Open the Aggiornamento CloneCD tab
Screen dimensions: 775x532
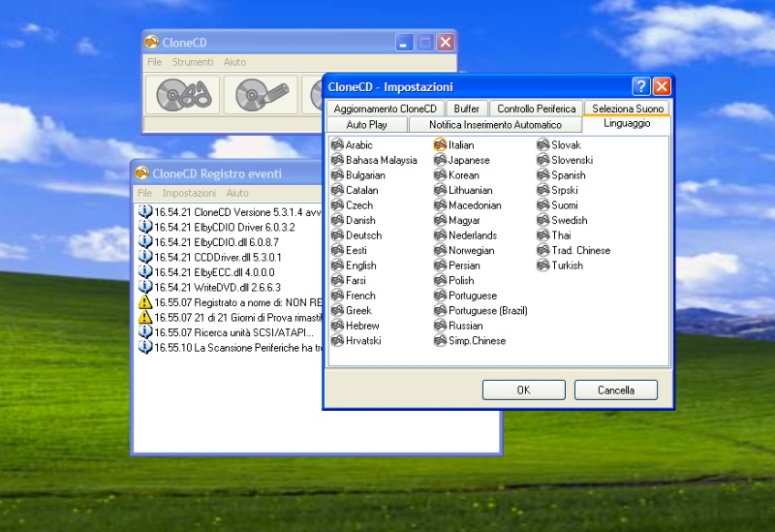[386, 109]
